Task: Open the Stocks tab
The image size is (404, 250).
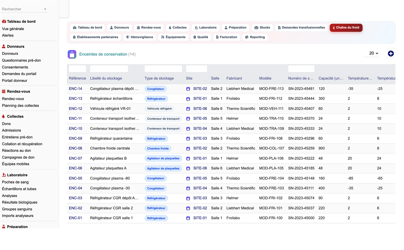Action: [262, 28]
